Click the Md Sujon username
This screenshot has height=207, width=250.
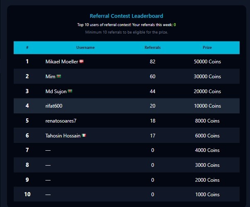pos(56,91)
